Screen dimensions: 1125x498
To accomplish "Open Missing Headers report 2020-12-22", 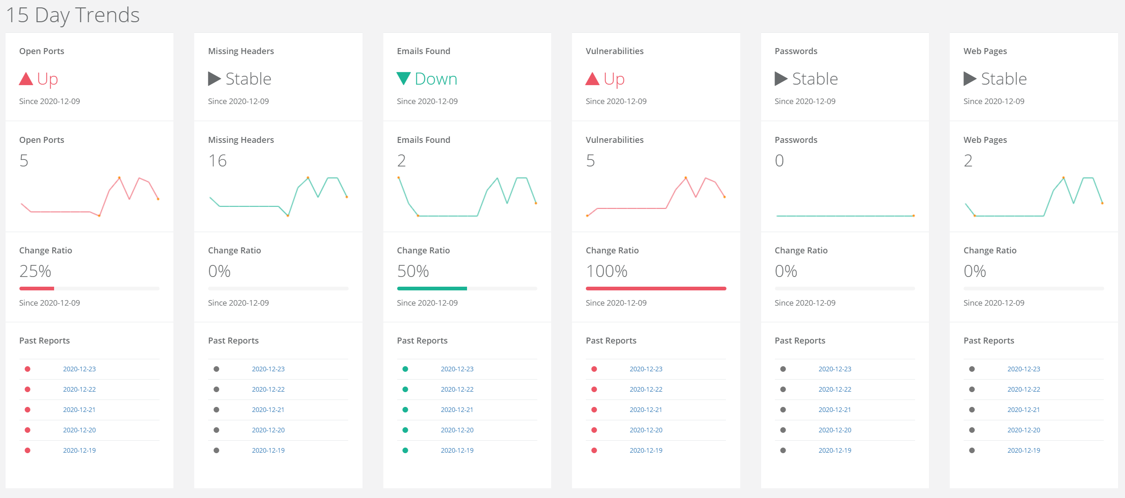I will pos(268,389).
